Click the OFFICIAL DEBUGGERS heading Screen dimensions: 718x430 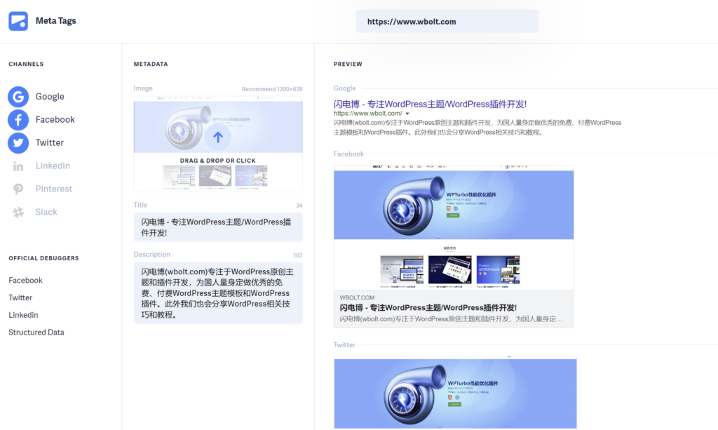coord(44,258)
